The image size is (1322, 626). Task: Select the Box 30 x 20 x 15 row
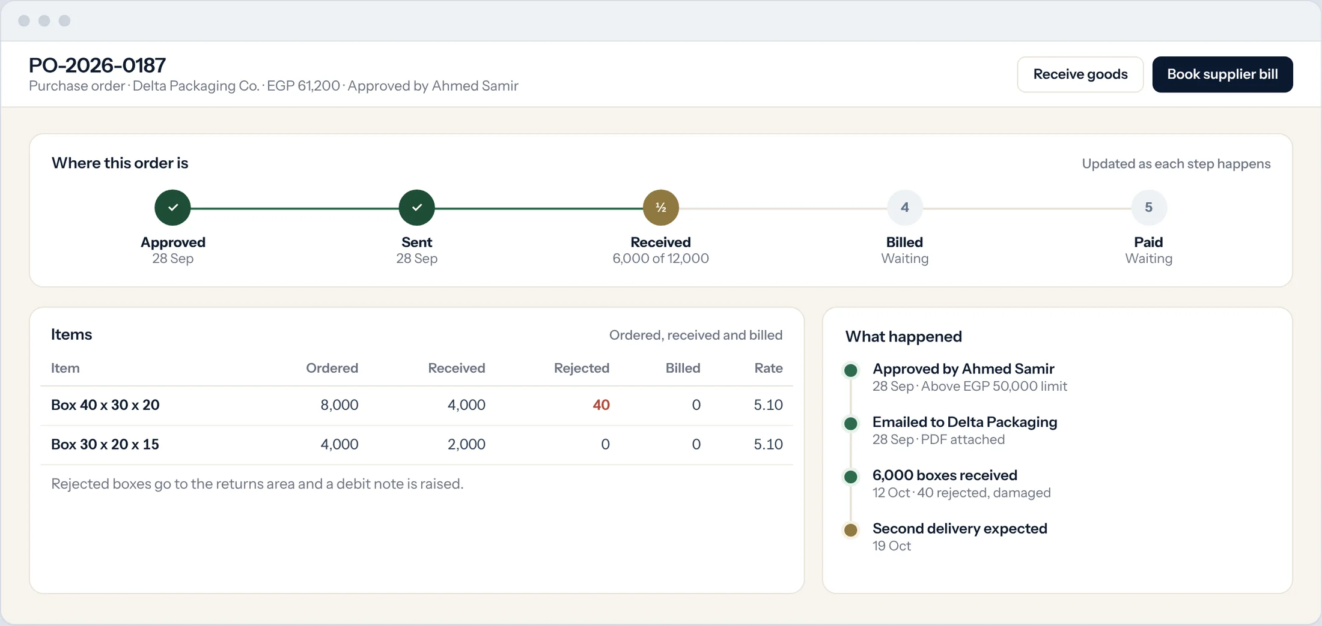[417, 445]
